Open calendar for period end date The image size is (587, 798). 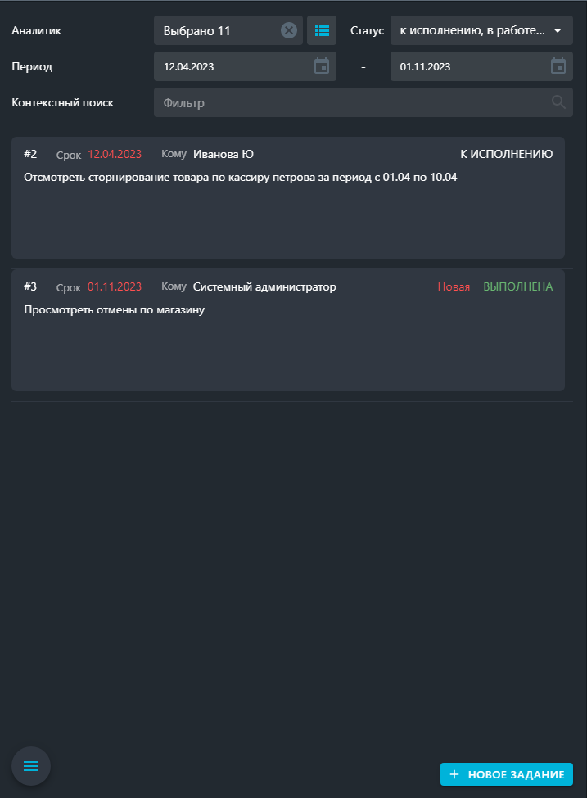[558, 66]
